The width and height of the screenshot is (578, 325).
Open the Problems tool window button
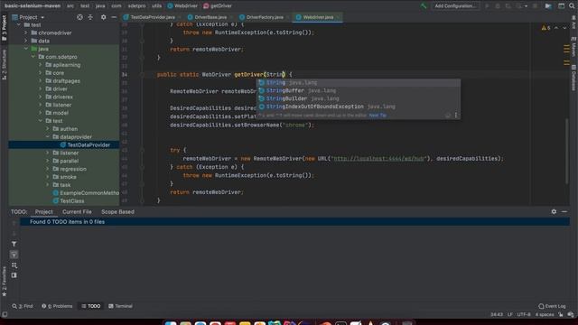click(57, 306)
